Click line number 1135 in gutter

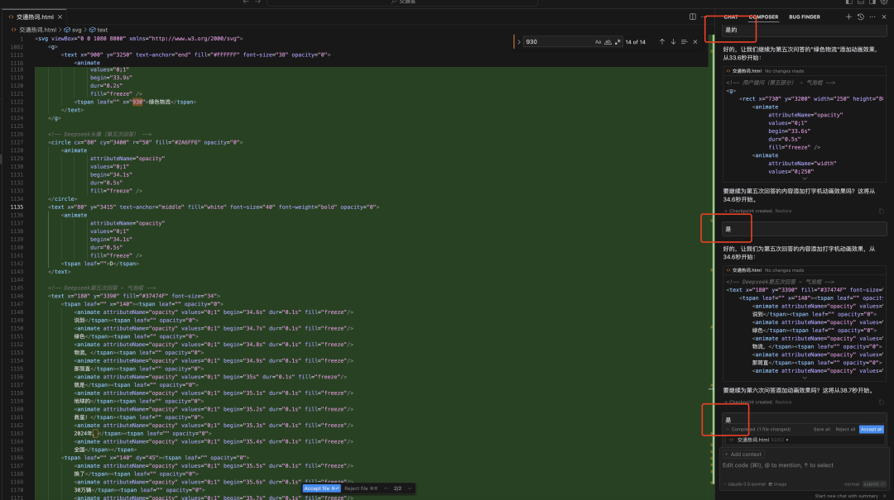click(17, 207)
